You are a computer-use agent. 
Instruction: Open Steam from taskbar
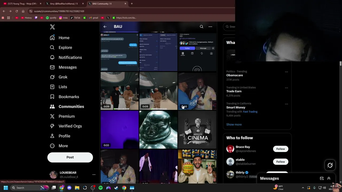116,188
